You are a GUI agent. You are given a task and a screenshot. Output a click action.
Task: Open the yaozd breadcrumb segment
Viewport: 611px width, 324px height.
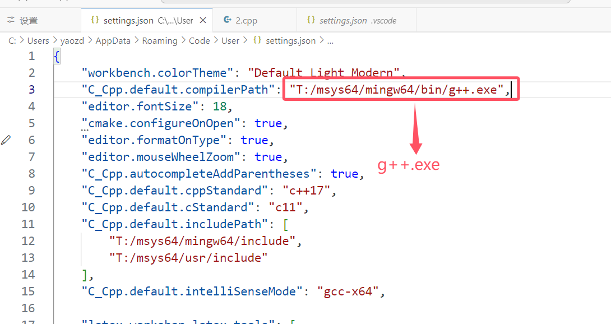click(x=72, y=40)
